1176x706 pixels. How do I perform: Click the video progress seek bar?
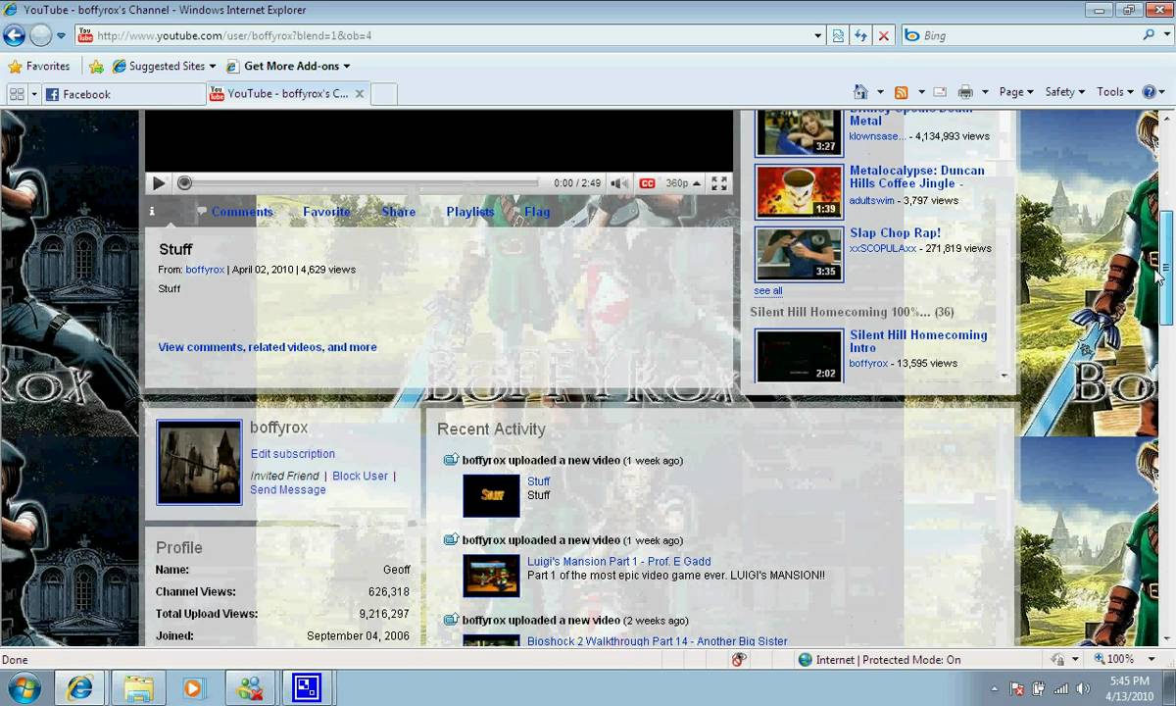pos(358,183)
